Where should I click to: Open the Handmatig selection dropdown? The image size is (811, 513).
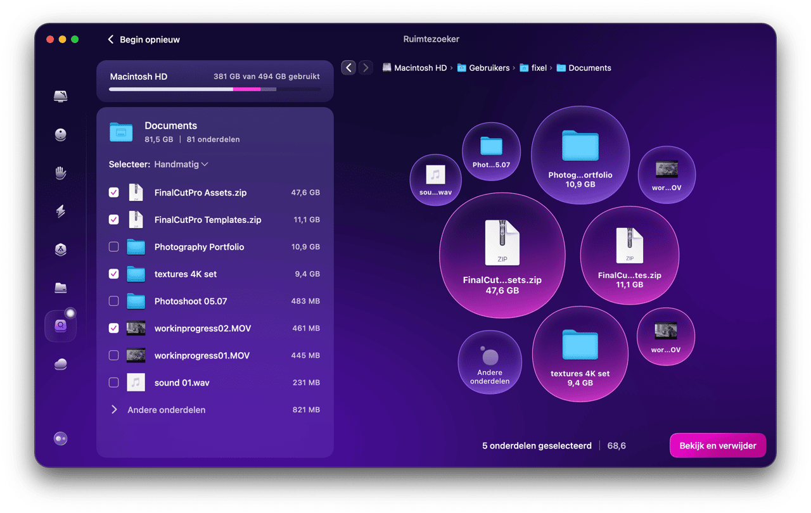(181, 165)
